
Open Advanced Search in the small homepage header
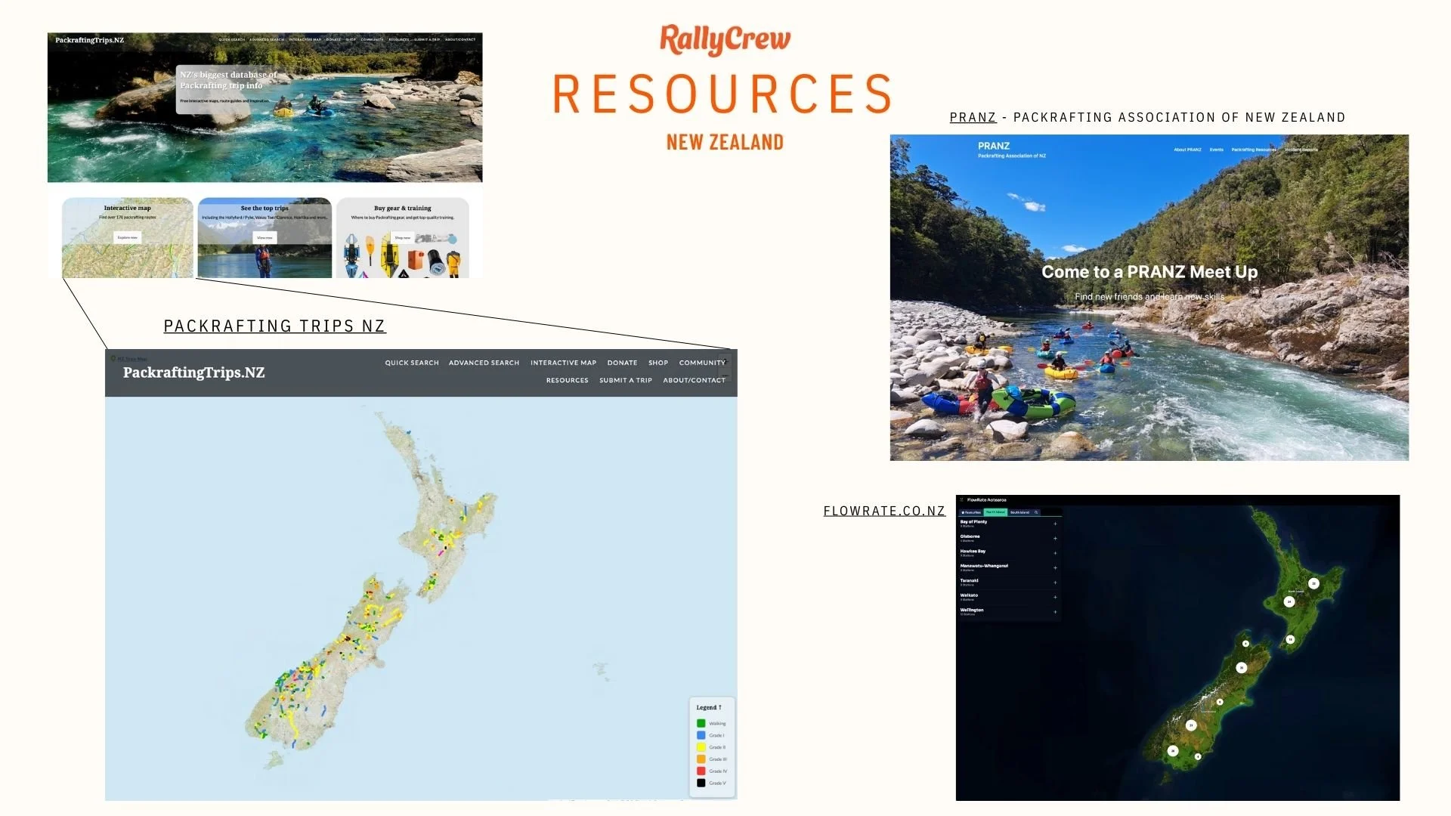tap(267, 39)
